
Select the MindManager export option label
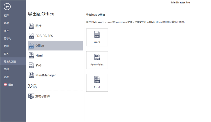[46, 75]
